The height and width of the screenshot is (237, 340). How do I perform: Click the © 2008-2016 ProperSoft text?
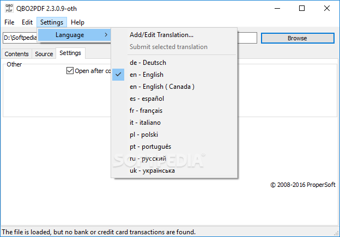point(303,185)
